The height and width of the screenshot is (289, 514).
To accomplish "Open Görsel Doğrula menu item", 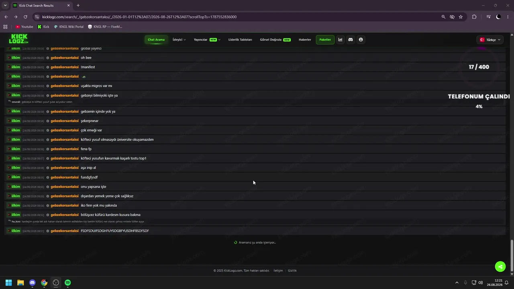I will [275, 40].
